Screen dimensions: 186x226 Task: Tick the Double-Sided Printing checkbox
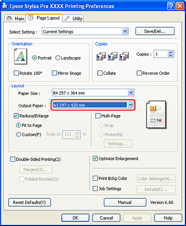click(x=12, y=159)
